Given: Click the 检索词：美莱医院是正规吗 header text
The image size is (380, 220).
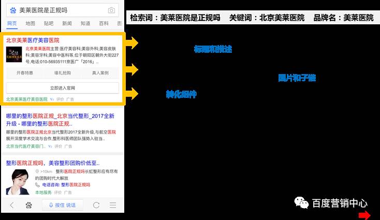Looking at the screenshot, I should click(175, 18).
